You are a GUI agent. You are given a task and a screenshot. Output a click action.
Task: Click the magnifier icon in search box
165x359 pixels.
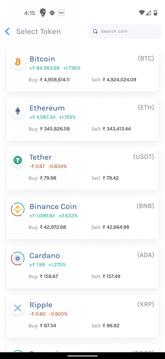click(95, 31)
